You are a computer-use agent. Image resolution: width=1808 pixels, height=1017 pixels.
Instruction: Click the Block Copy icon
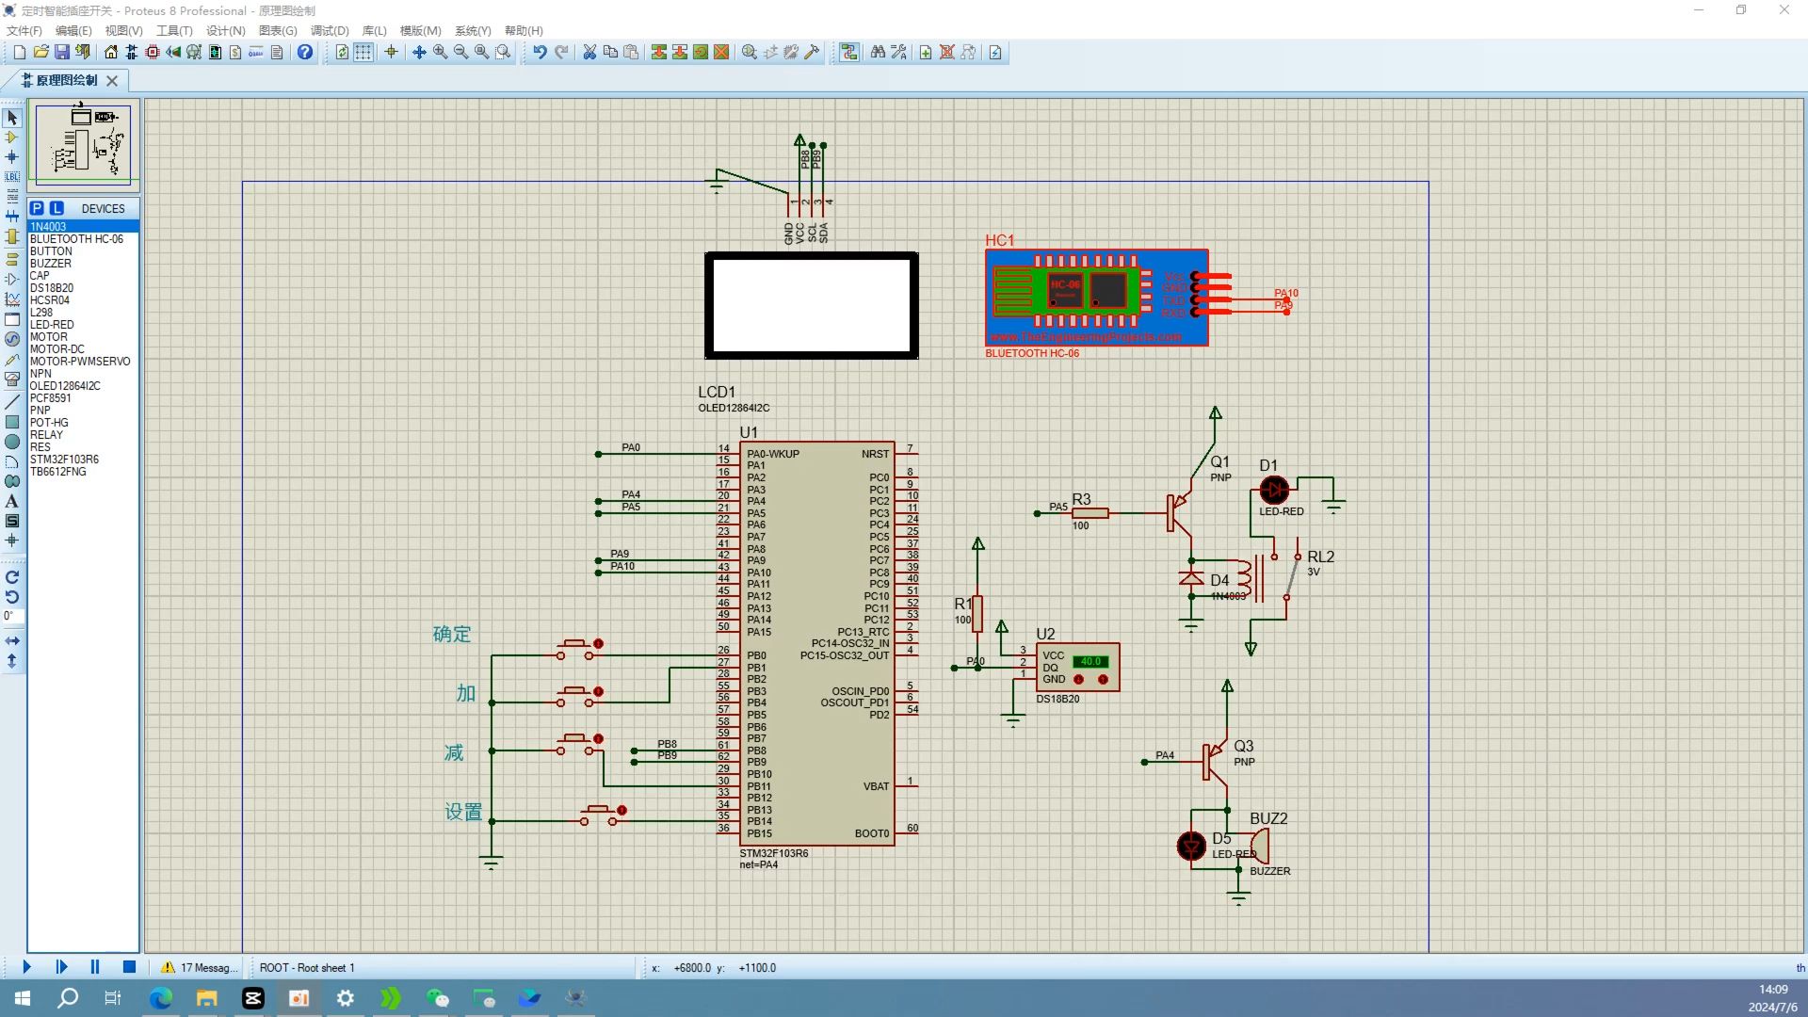click(x=659, y=53)
